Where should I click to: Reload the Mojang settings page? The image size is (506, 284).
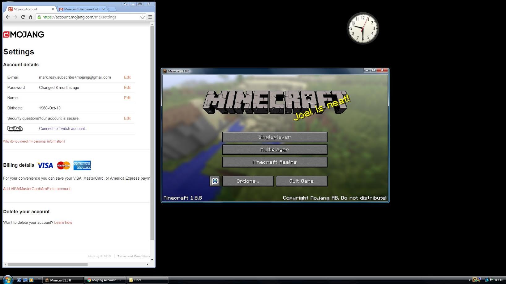pyautogui.click(x=23, y=17)
